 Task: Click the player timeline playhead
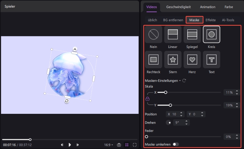[x=30, y=140]
